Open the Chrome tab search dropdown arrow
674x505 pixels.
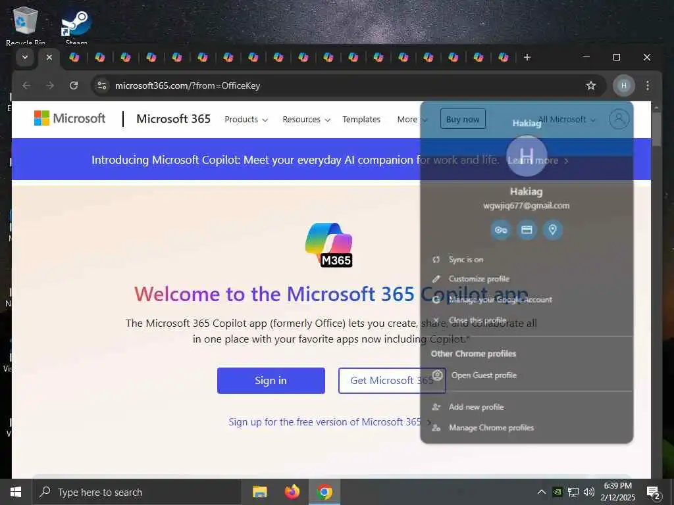(x=25, y=57)
